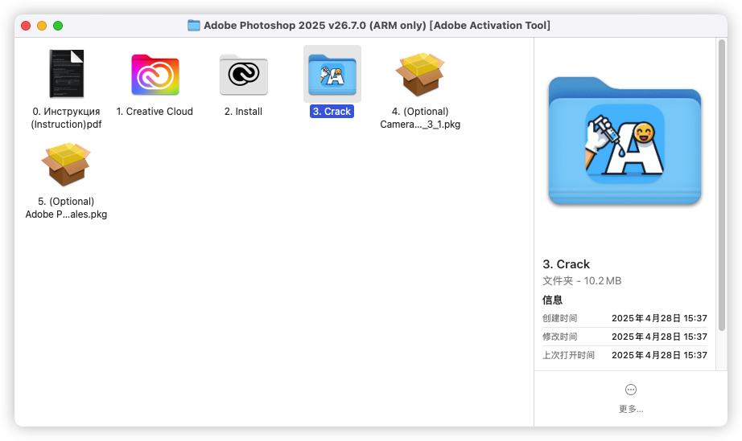Click the large Crack folder preview thumbnail
Screen dimensions: 742x441
[x=625, y=141]
